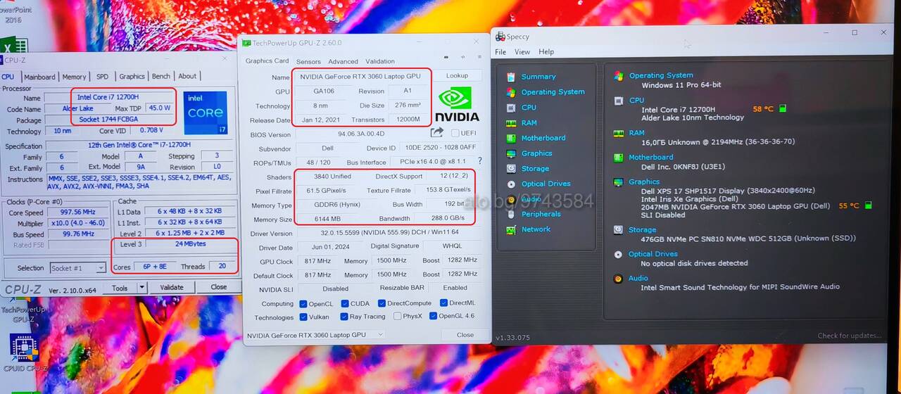Switch to the Mainboard tab in CPU-Z
The width and height of the screenshot is (901, 394).
(39, 77)
